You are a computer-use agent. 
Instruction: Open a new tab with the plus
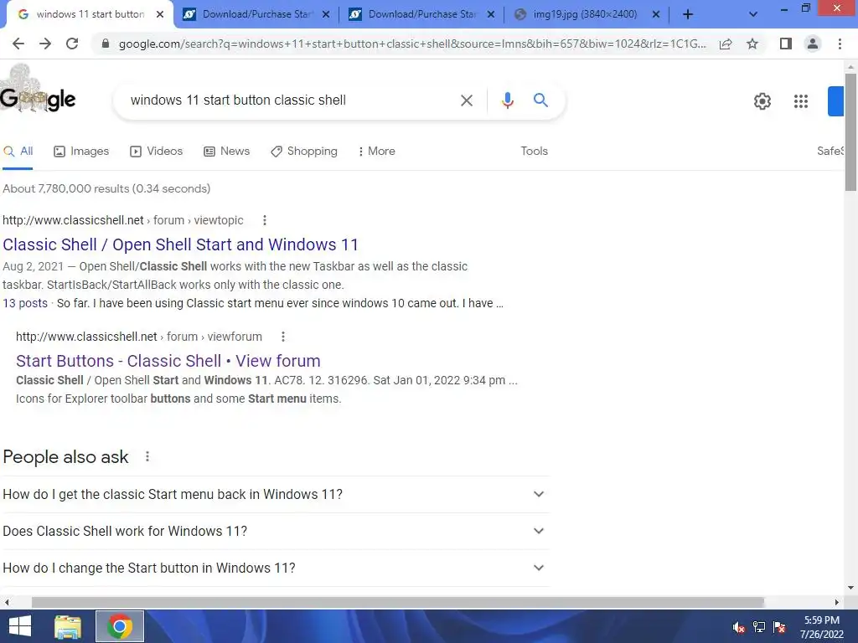click(688, 15)
